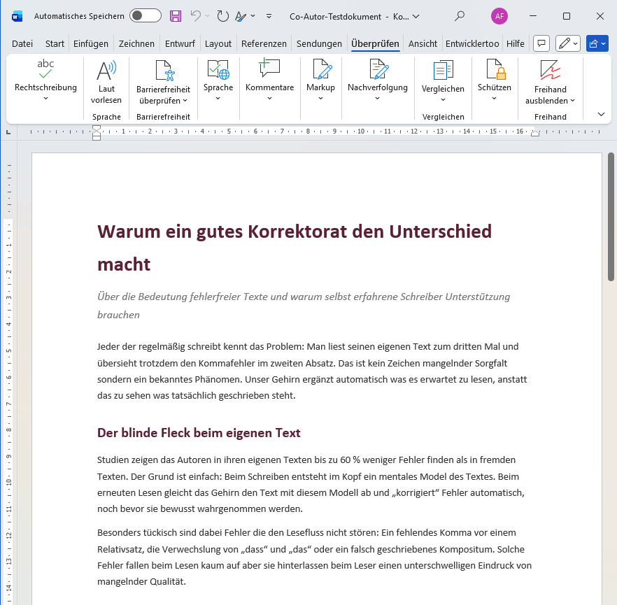Insert a new Kommentar via the Kommentare icon
Image resolution: width=617 pixels, height=605 pixels.
tap(269, 76)
